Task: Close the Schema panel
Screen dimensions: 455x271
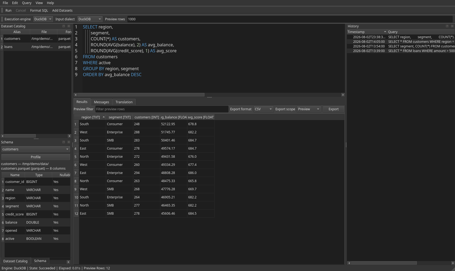Action: click(69, 142)
